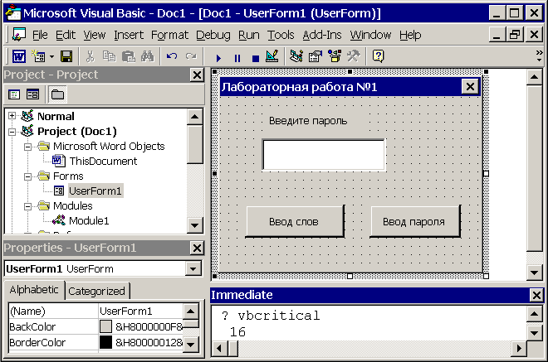The height and width of the screenshot is (362, 548).
Task: Click the password text box on the form
Action: click(324, 155)
